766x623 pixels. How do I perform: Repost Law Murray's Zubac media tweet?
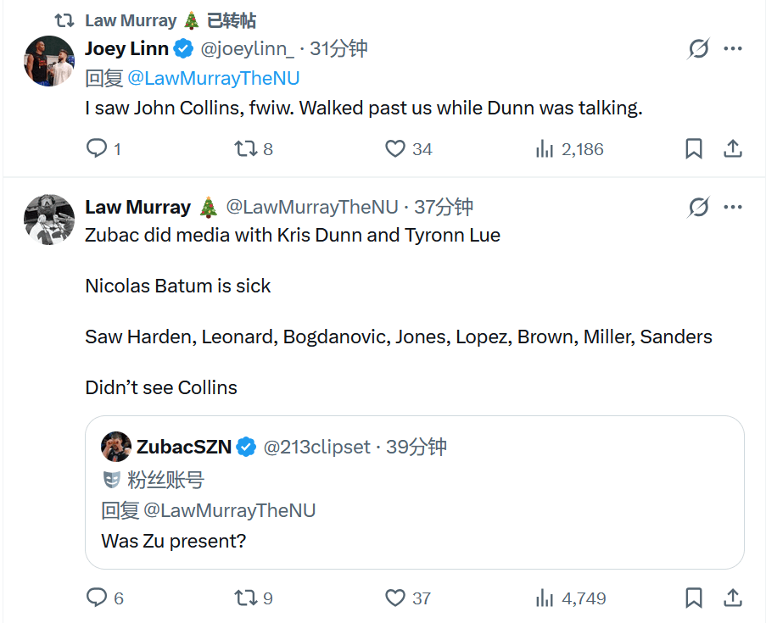click(246, 598)
